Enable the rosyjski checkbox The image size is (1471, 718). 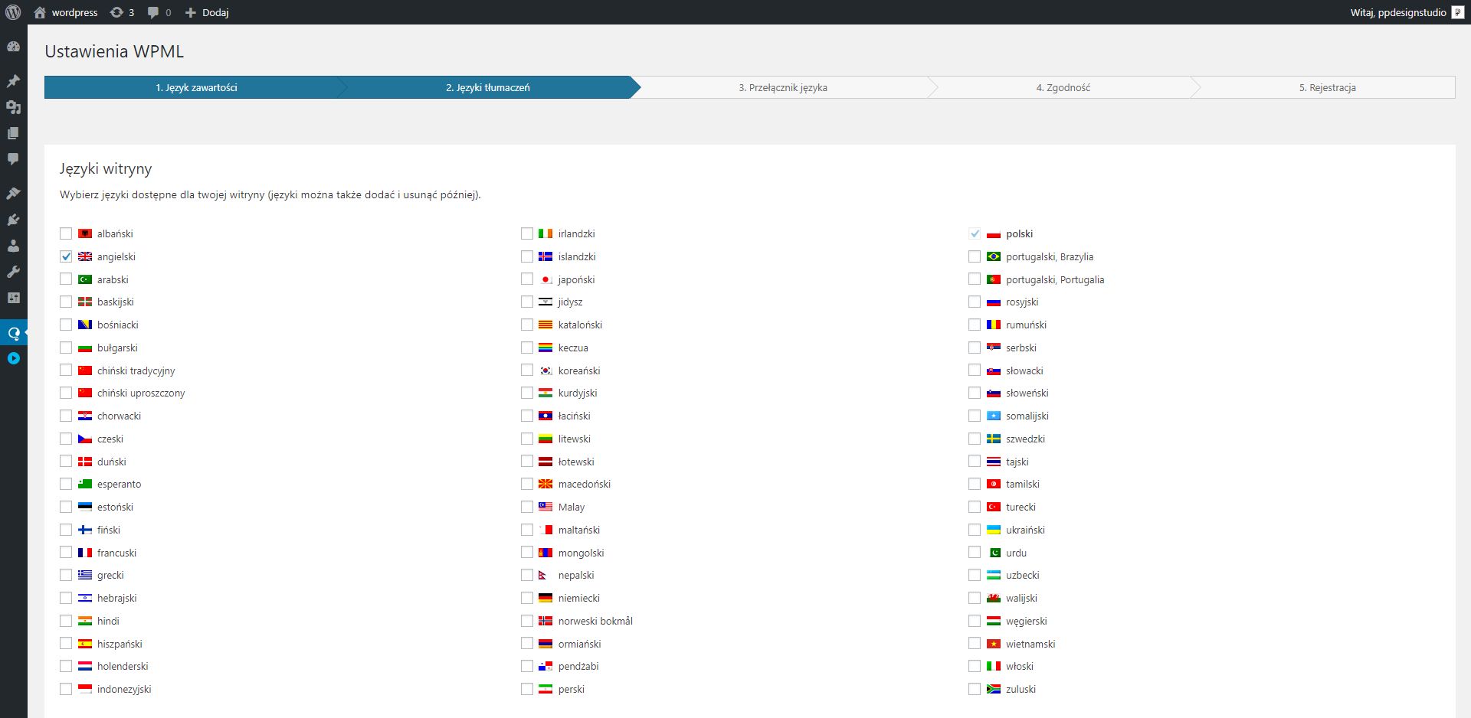(975, 302)
